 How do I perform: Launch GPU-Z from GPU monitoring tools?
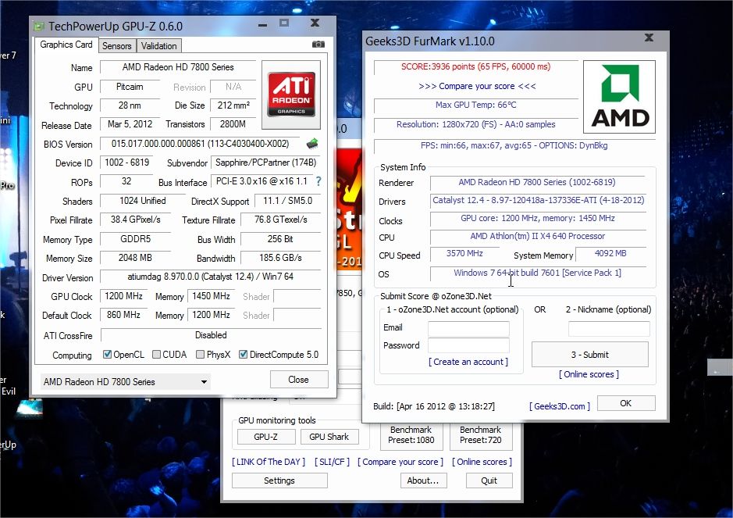[266, 437]
